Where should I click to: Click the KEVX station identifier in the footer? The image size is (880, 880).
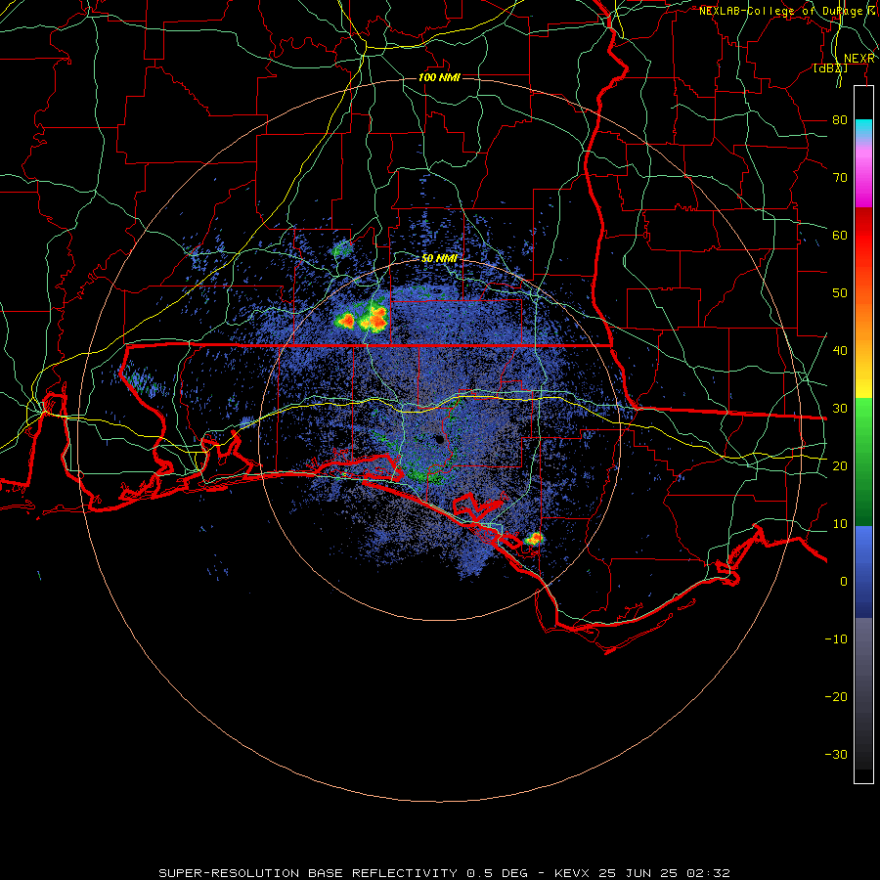point(572,873)
